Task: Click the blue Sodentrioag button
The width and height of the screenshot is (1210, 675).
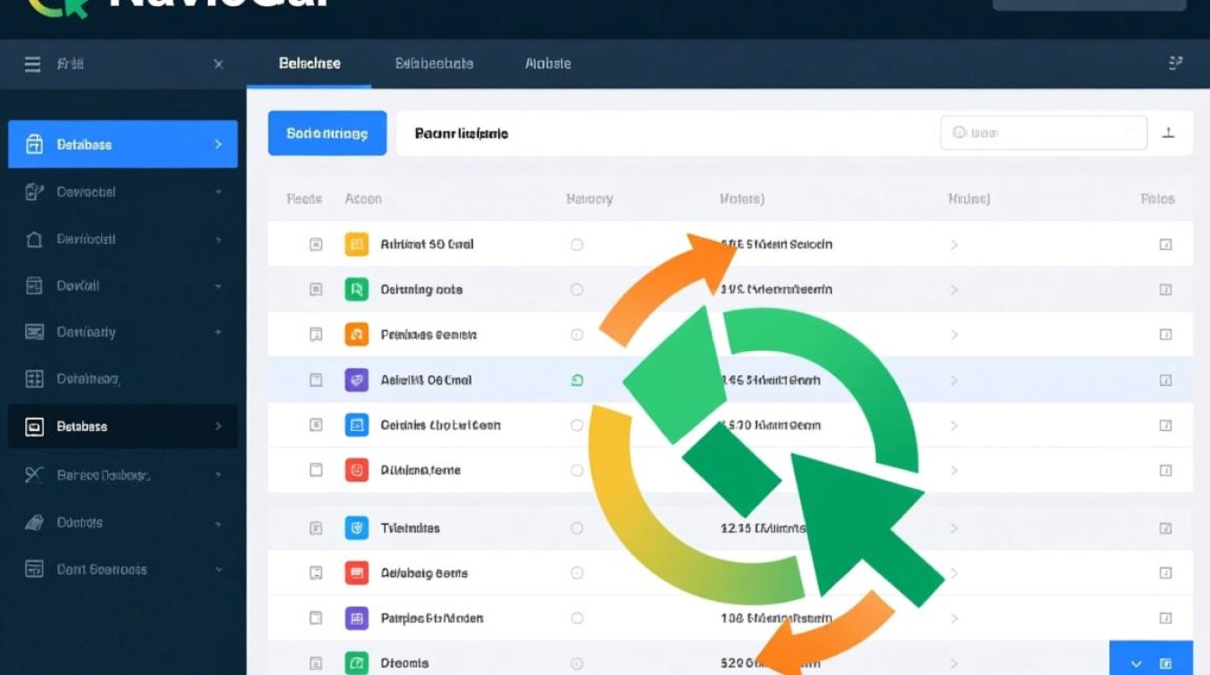Action: [x=327, y=133]
